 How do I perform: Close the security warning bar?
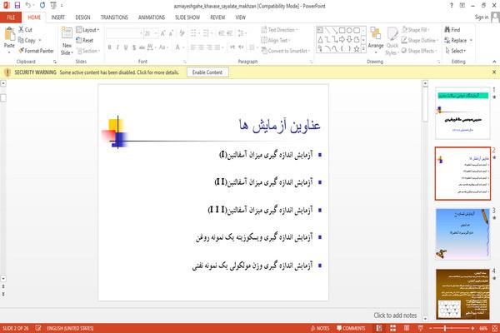494,72
